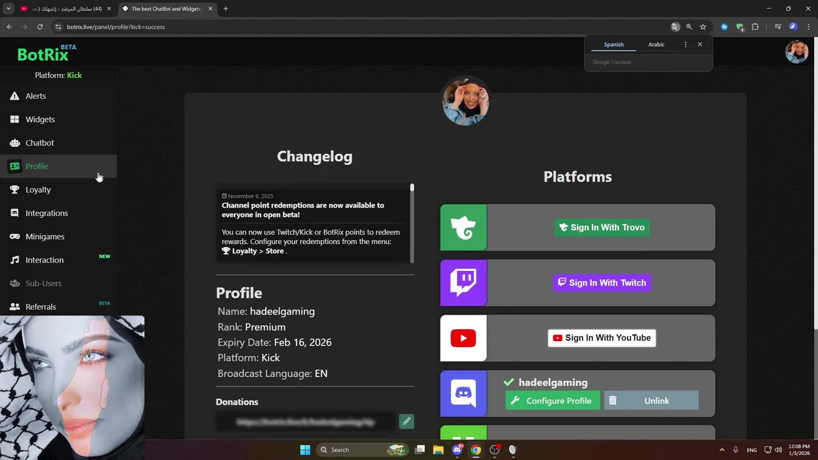Click the changelog scrollbar
The image size is (818, 460).
(x=412, y=224)
